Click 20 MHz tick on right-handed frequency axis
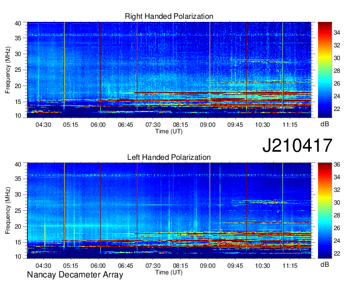Screen dimensions: 346x281 click(18, 86)
